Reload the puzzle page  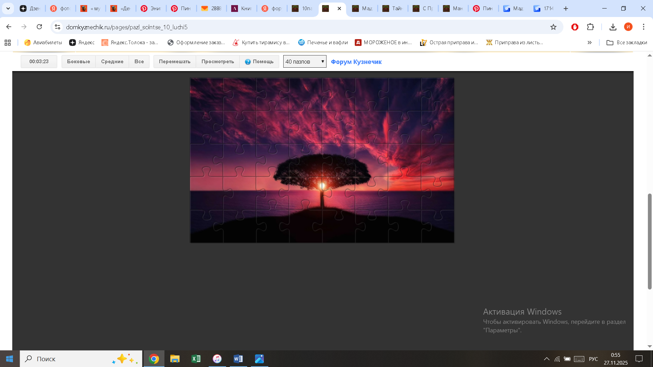click(x=39, y=27)
